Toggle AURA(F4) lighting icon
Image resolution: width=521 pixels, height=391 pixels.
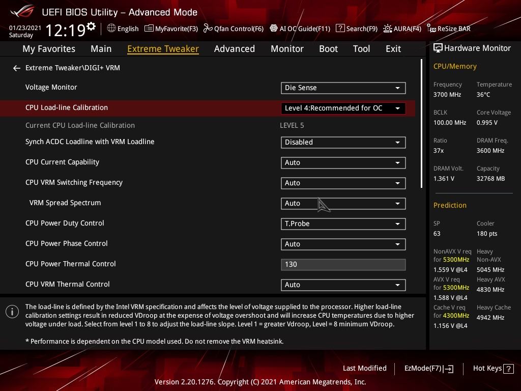coord(387,29)
